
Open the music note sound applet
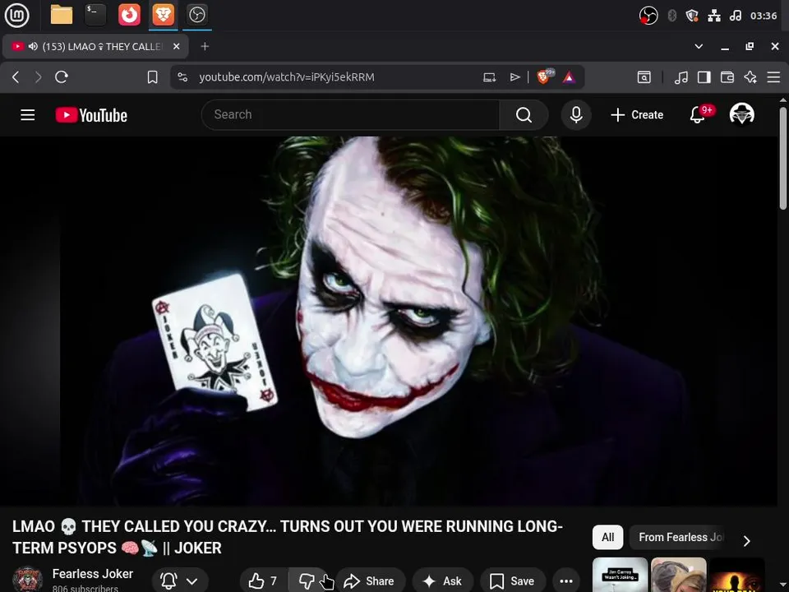(735, 16)
